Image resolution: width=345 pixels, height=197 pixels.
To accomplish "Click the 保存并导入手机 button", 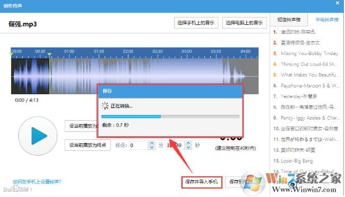I will (x=202, y=182).
